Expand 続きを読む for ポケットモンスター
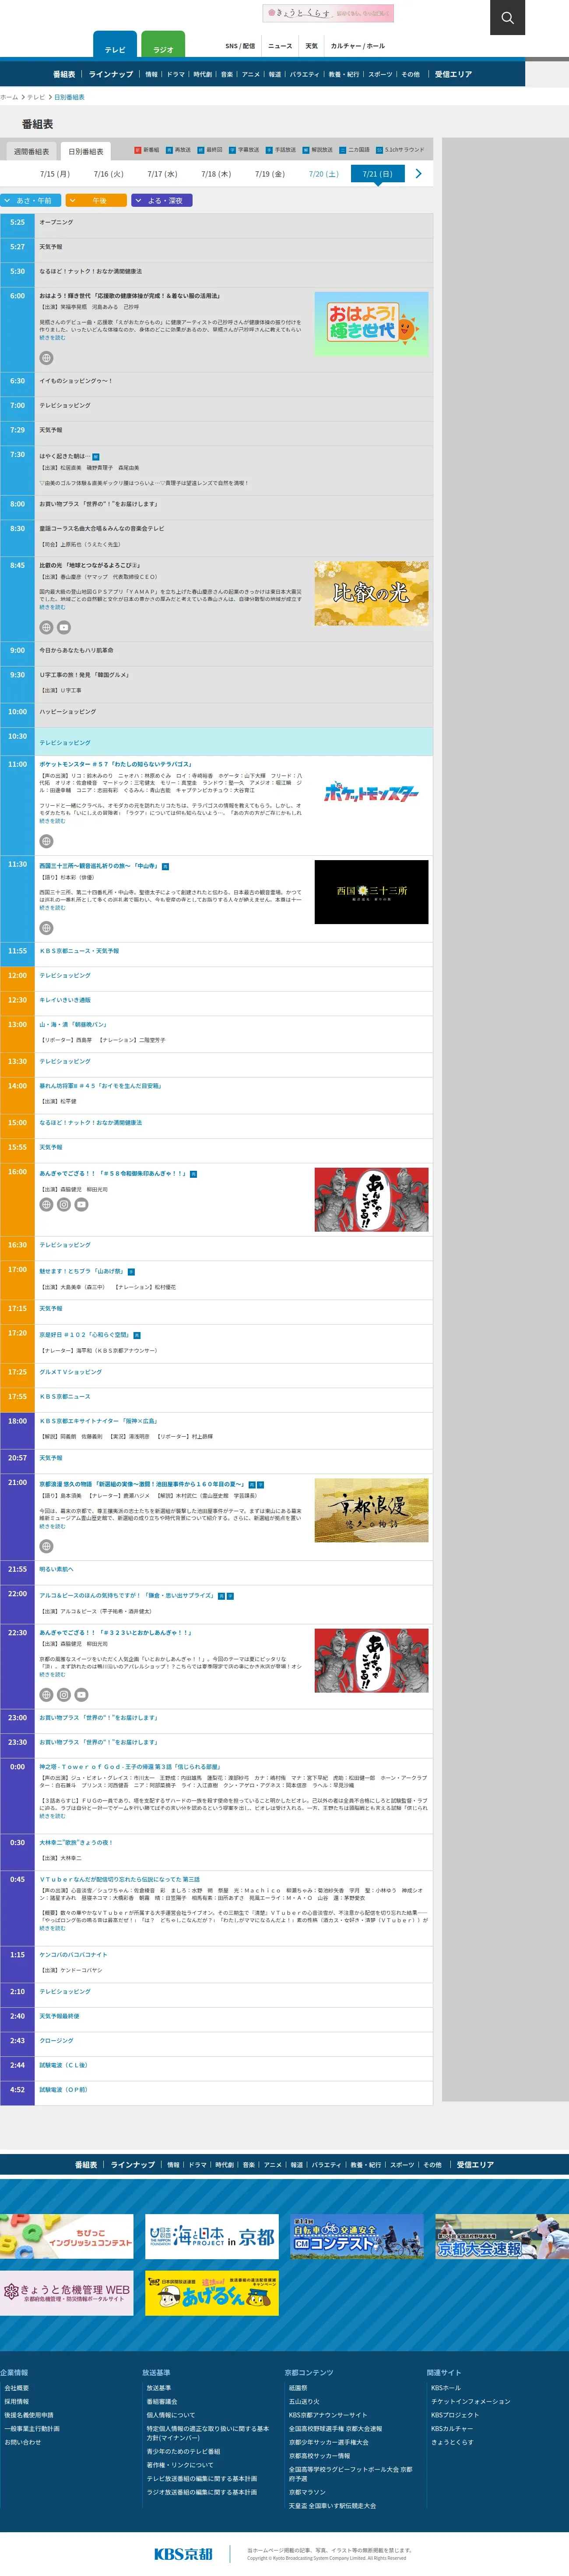The height and width of the screenshot is (2576, 569). point(52,821)
